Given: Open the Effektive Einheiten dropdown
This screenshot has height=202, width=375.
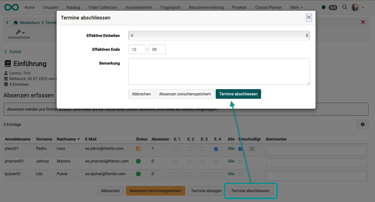Looking at the screenshot, I should [219, 36].
